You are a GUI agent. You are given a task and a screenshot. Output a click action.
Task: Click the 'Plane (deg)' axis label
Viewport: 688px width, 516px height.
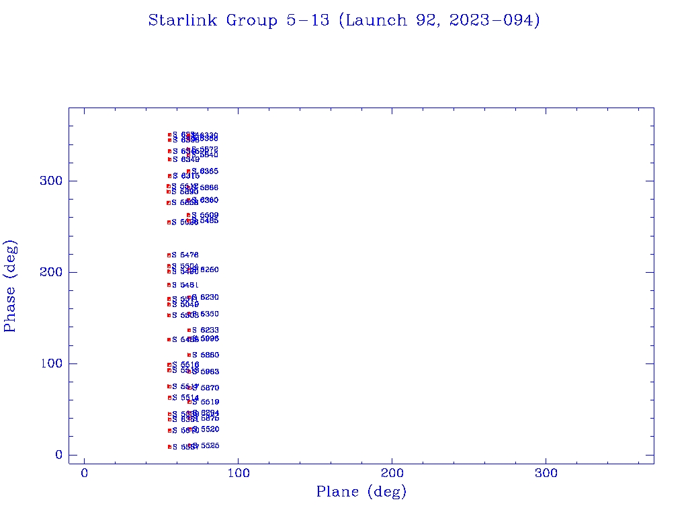tap(361, 492)
